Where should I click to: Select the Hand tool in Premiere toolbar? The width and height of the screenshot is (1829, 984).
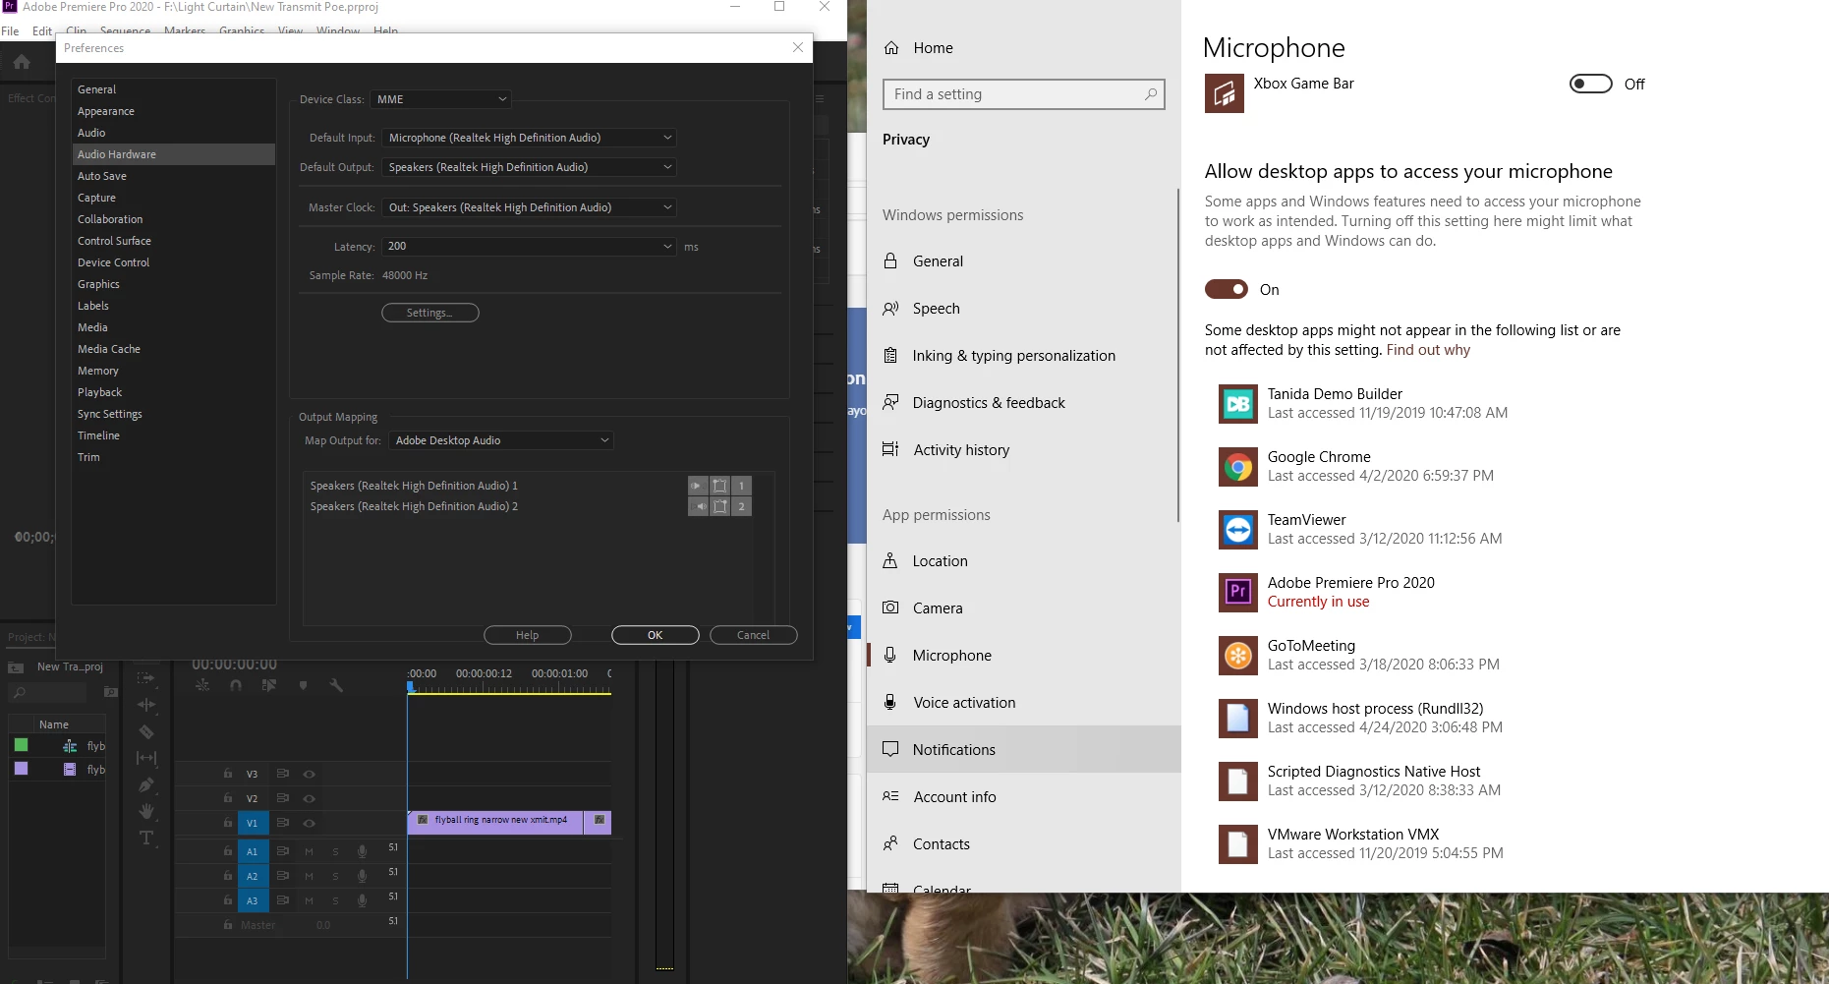[x=145, y=811]
